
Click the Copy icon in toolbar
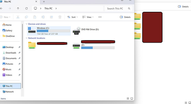tap(26, 17)
